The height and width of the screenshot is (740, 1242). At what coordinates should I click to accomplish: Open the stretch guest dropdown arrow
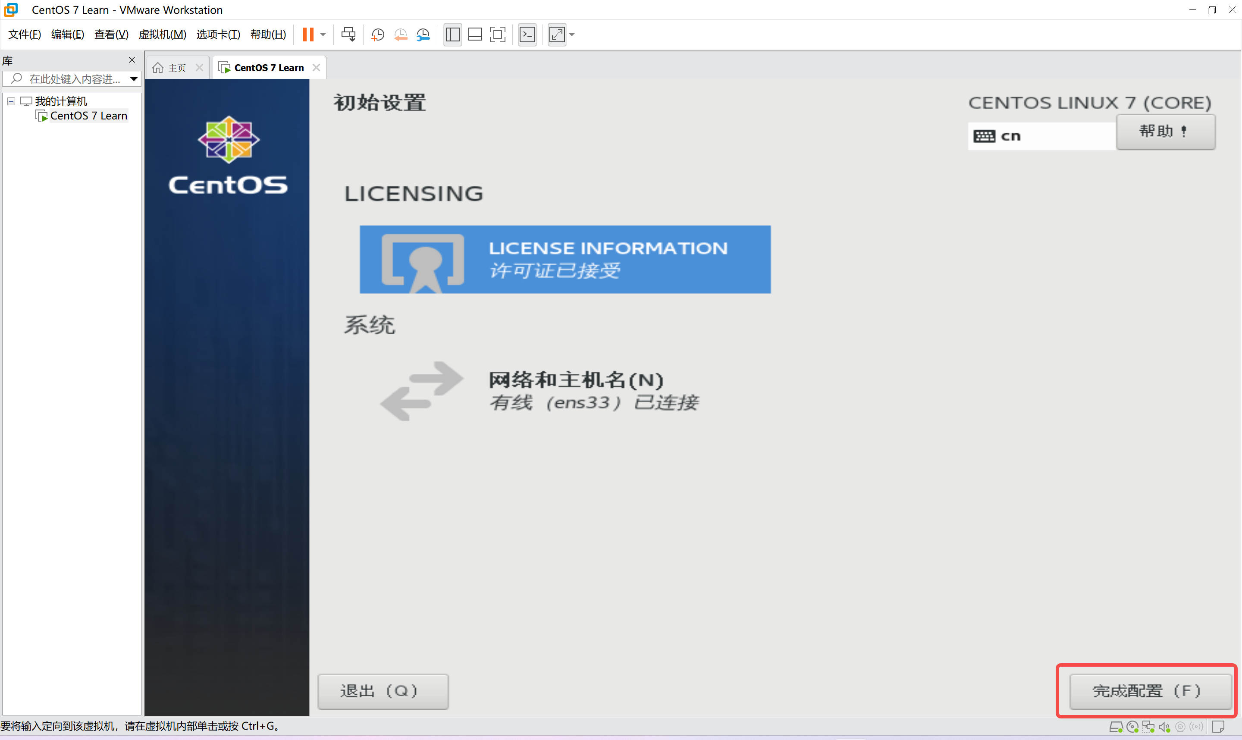tap(572, 34)
